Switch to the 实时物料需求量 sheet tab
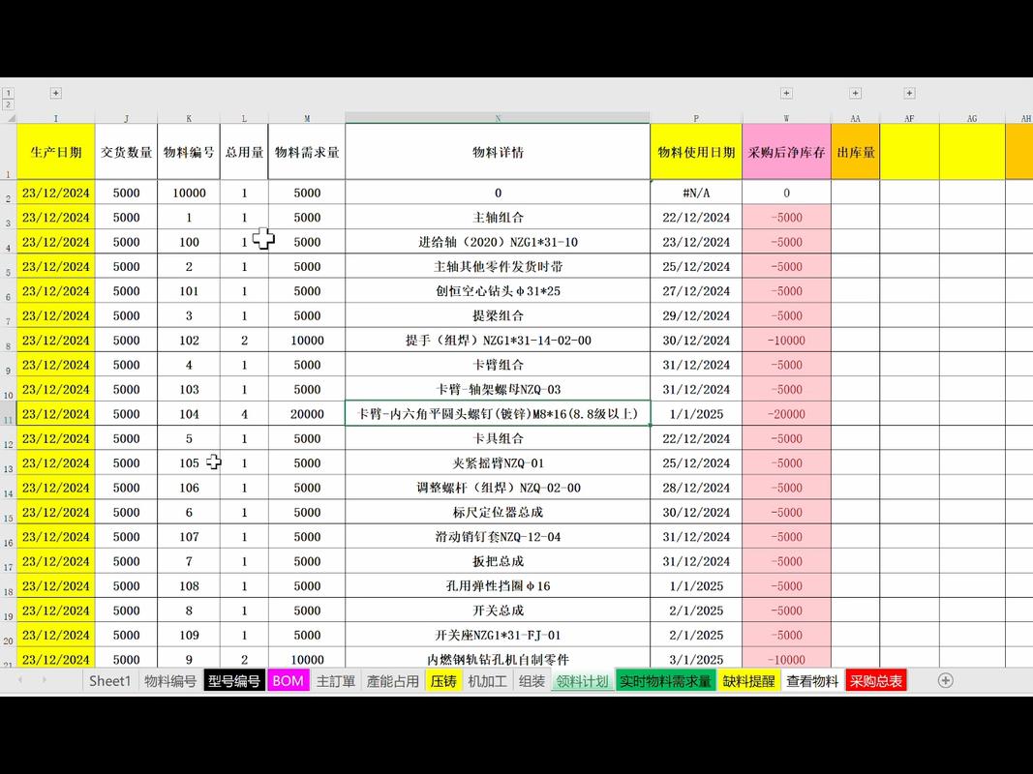The image size is (1033, 774). pyautogui.click(x=664, y=681)
